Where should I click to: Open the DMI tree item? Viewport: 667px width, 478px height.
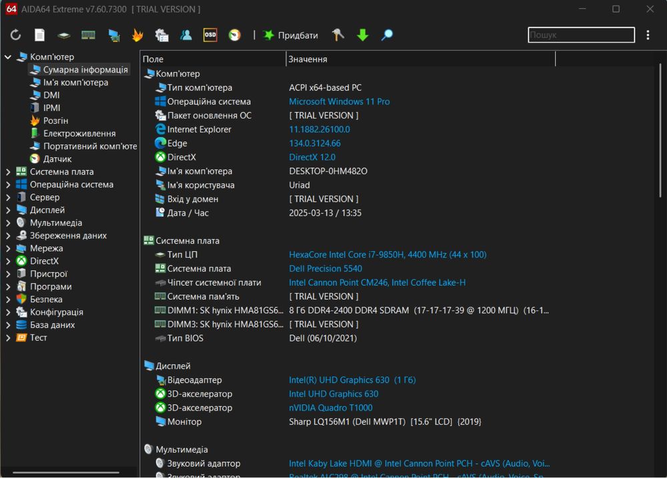[x=51, y=95]
